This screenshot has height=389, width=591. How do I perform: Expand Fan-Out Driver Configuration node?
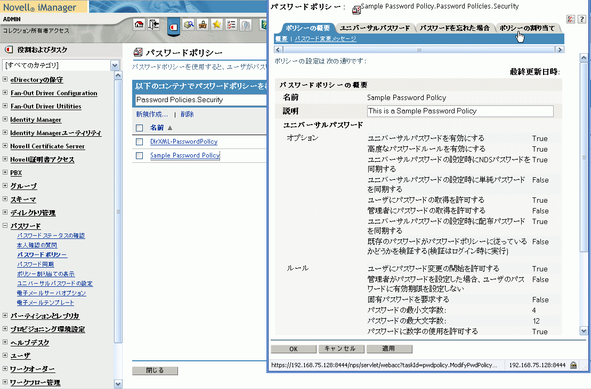(5, 92)
